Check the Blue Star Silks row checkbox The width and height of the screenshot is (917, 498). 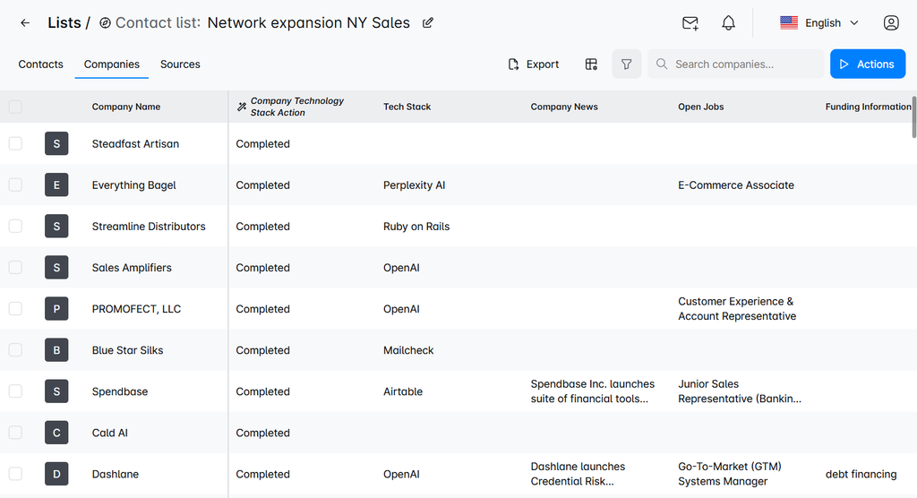[x=15, y=350]
